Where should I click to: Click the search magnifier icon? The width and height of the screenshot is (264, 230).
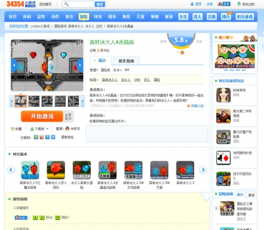click(66, 4)
